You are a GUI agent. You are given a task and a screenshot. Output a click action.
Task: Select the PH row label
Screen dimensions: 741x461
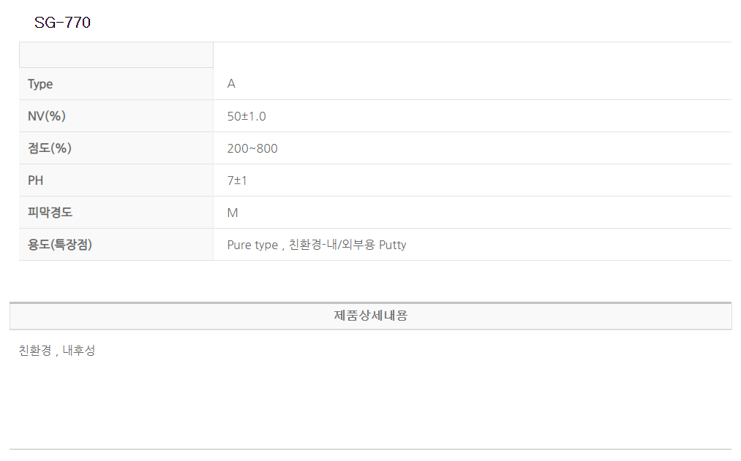(36, 180)
